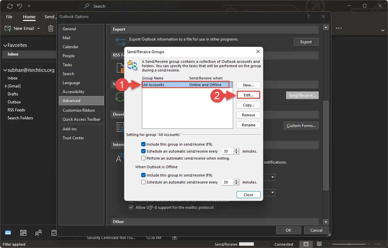Toggle online Schedule automatic send/receive checkbox
The image size is (388, 248).
143,151
